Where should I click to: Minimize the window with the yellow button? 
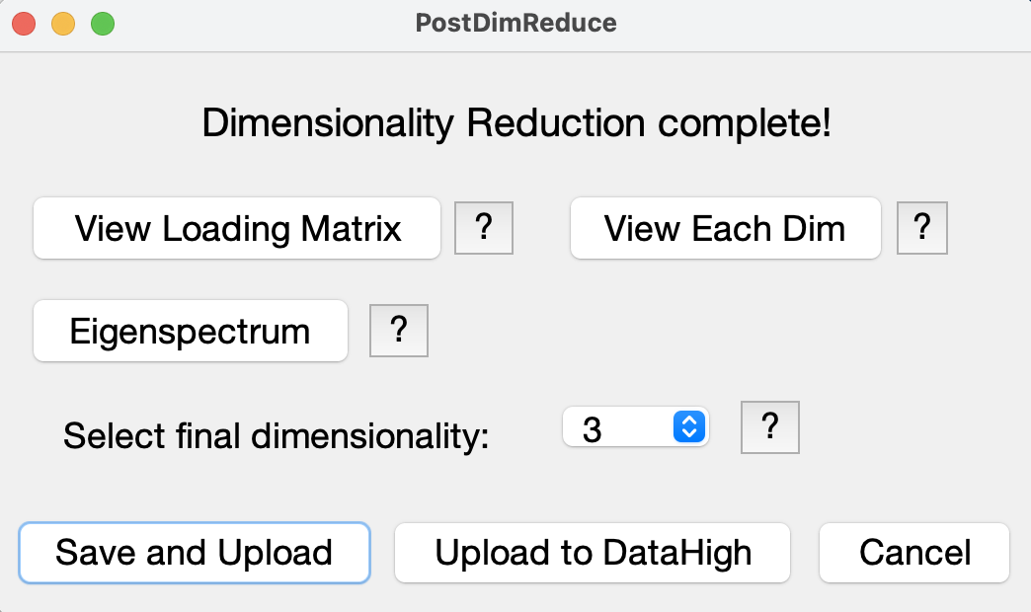pyautogui.click(x=63, y=24)
